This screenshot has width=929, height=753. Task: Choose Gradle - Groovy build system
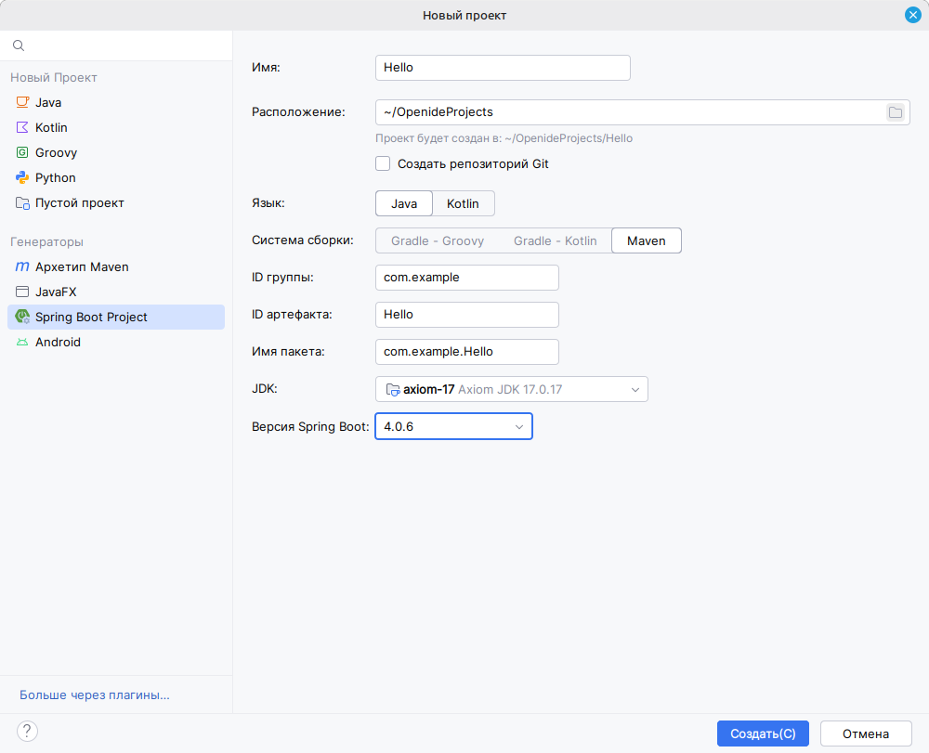tap(438, 240)
